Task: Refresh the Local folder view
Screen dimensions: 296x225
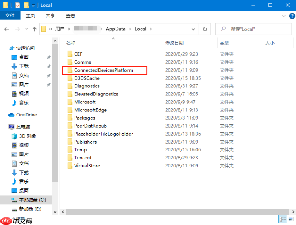Action: 205,29
